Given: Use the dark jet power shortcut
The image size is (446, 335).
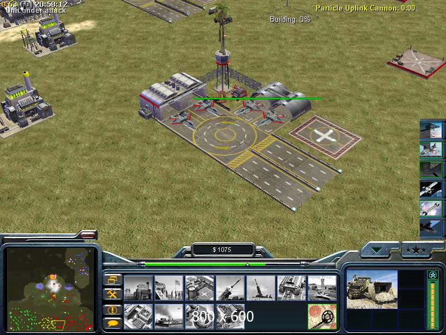Looking at the screenshot, I should (430, 228).
